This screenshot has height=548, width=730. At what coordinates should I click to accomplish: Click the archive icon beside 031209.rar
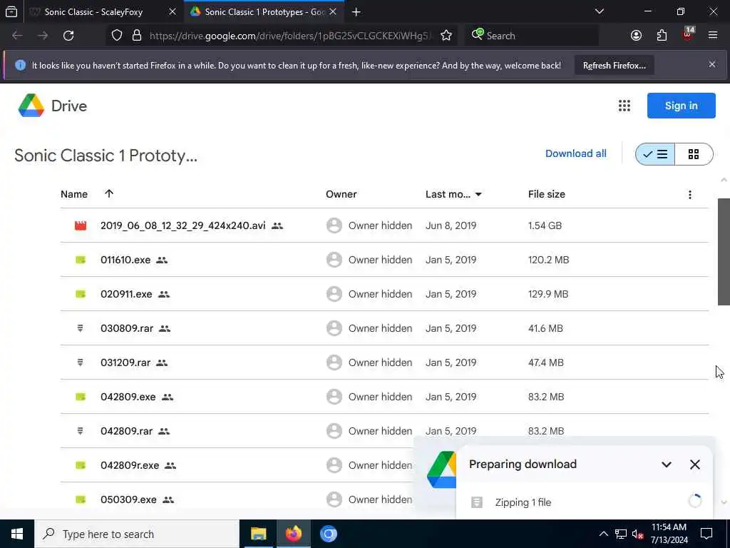[x=80, y=362]
